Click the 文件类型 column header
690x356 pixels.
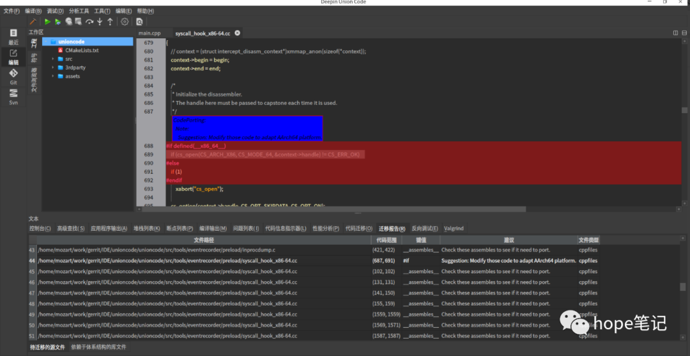point(589,240)
